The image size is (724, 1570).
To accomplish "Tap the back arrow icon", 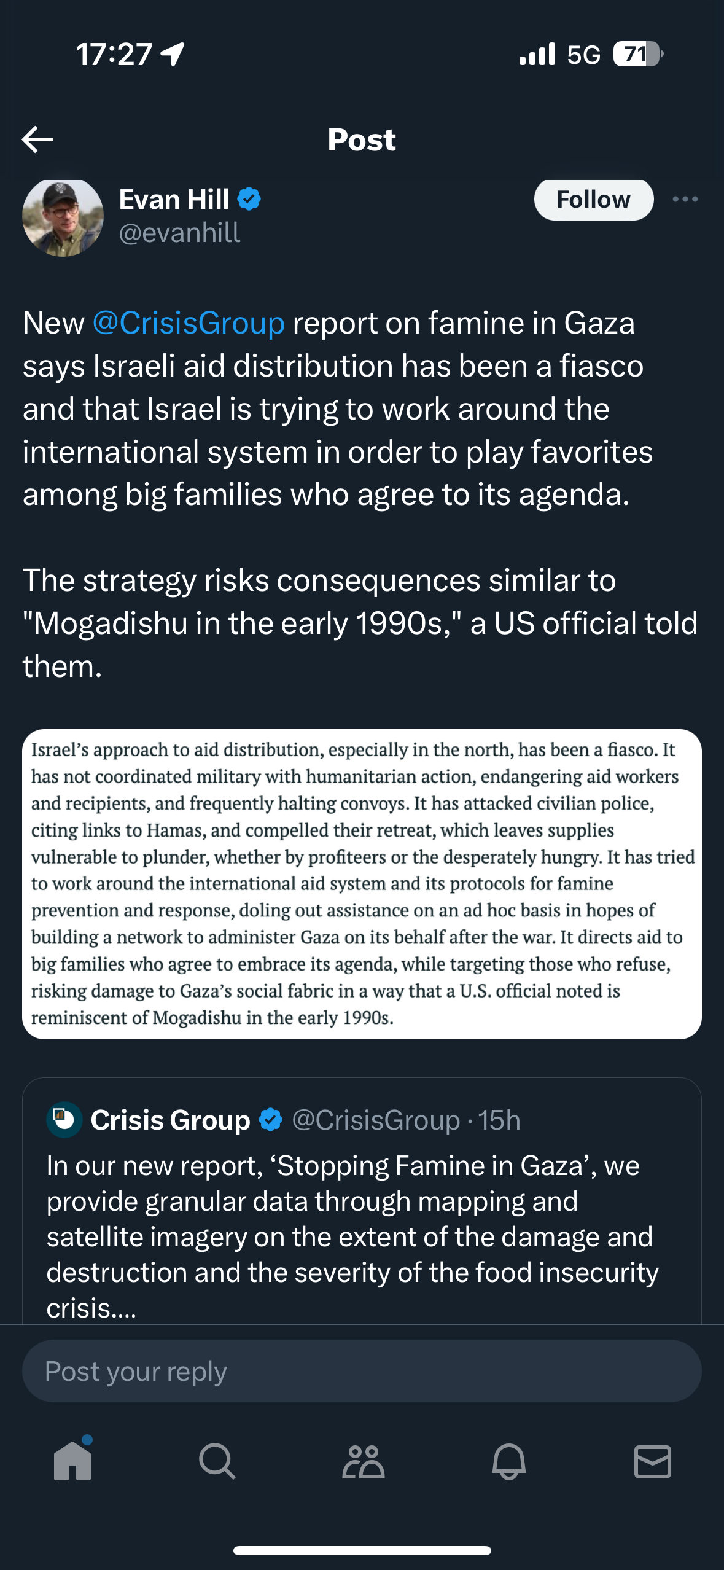I will click(x=37, y=139).
